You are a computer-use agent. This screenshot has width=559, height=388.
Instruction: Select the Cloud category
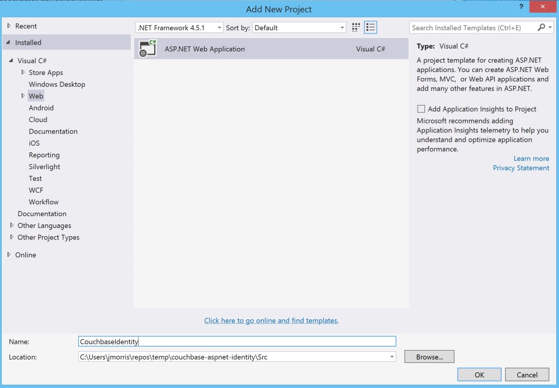38,119
